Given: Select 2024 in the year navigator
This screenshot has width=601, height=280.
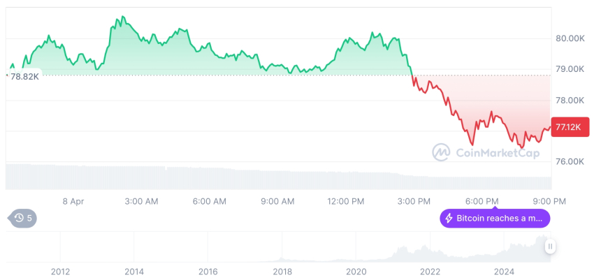Looking at the screenshot, I should 504,271.
